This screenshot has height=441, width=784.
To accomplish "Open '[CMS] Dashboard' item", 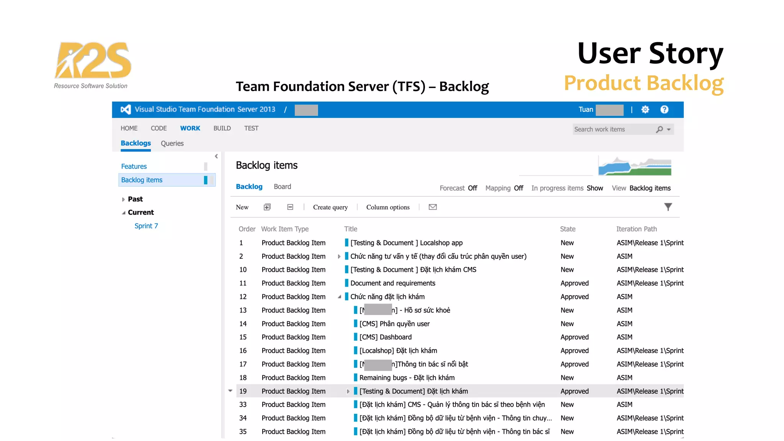I will click(385, 337).
